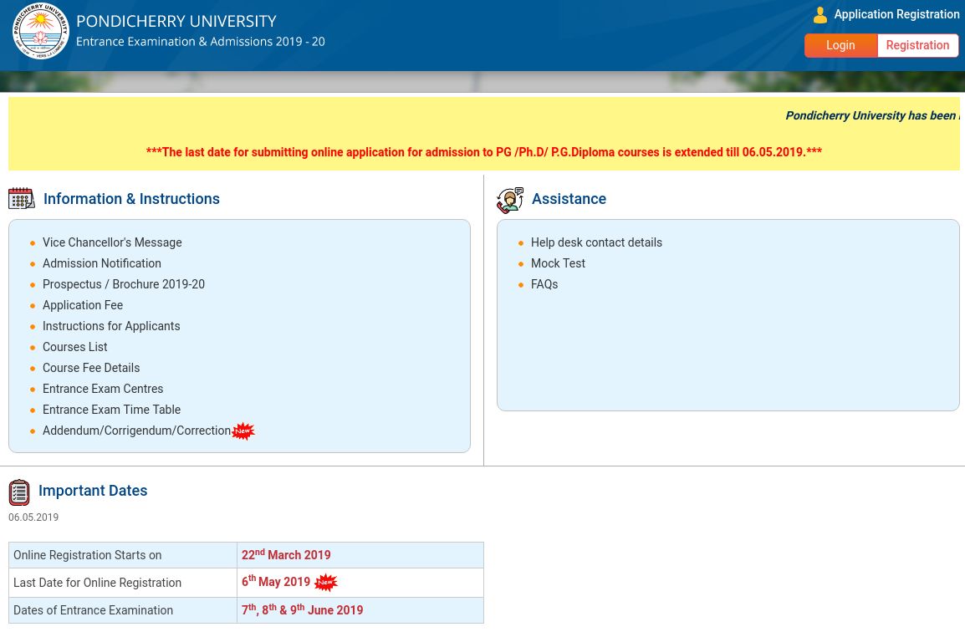Click the Important Dates heading
The width and height of the screenshot is (965, 632).
tap(93, 491)
